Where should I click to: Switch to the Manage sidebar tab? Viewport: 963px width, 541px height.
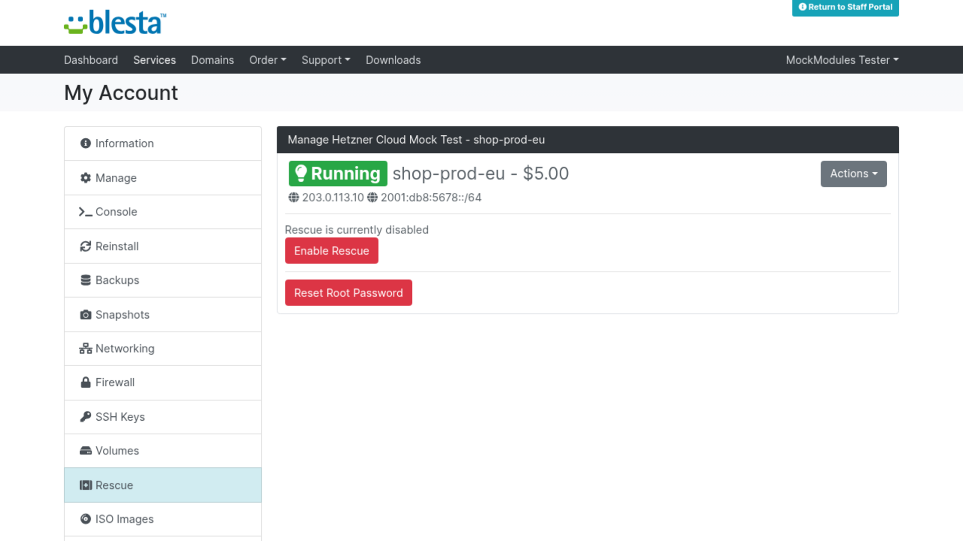(x=163, y=178)
